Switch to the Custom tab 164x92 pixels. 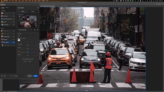pos(33,11)
